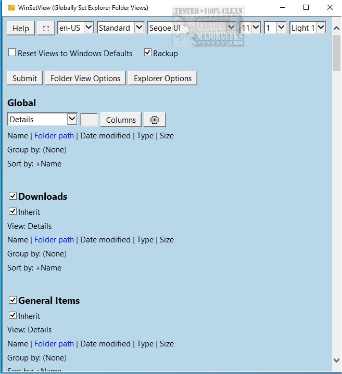Open the en-US language dropdown

coord(75,28)
